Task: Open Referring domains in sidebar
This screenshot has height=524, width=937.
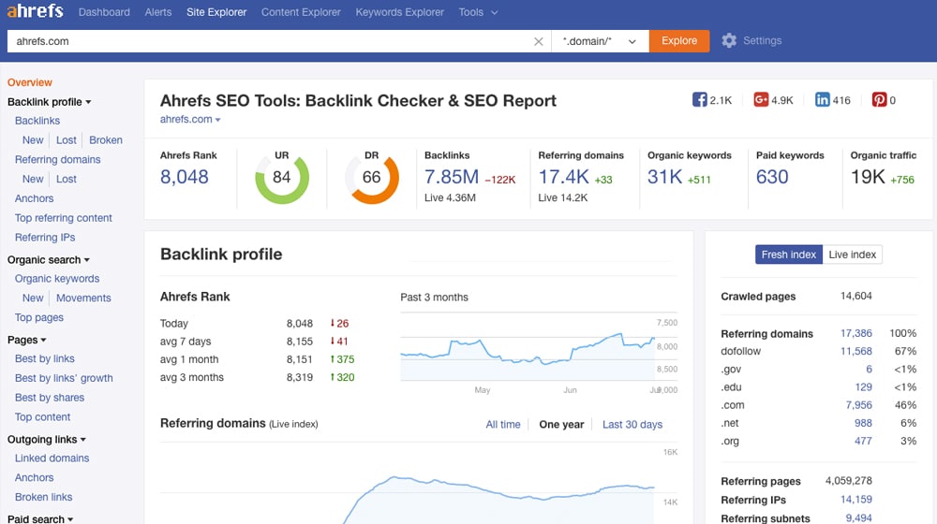Action: click(x=57, y=159)
